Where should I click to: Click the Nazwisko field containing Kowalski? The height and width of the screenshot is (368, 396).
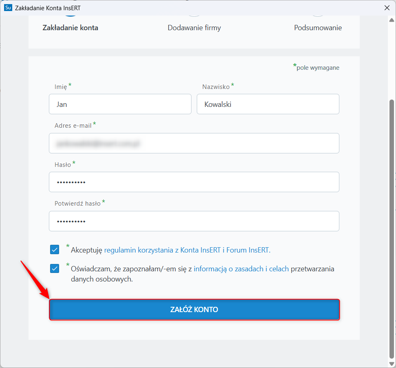(x=268, y=104)
